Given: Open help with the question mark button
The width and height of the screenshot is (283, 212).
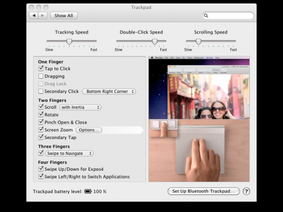Looking at the screenshot, I should click(246, 191).
